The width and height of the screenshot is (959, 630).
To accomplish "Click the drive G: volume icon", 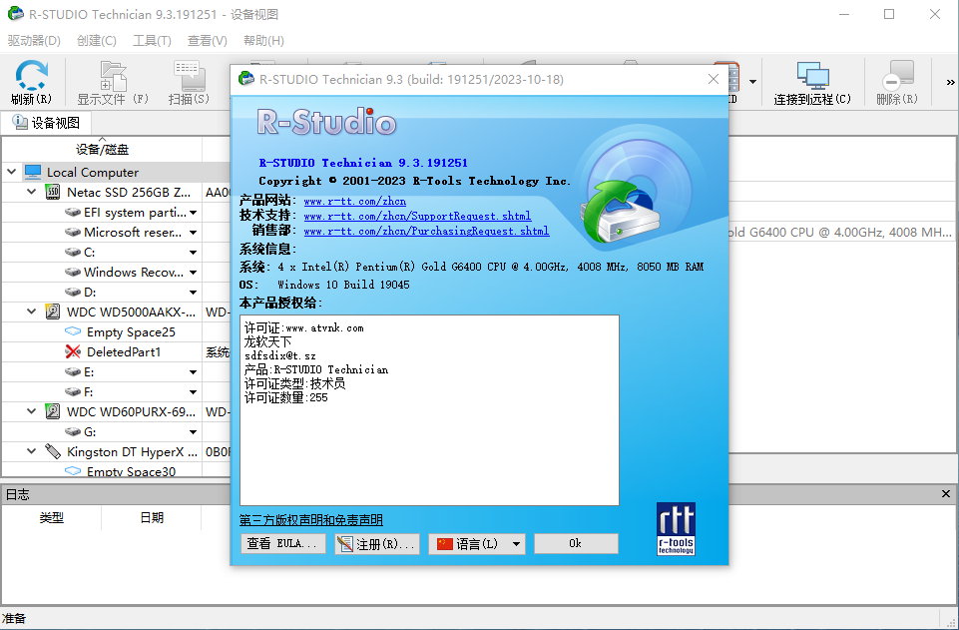I will [73, 432].
